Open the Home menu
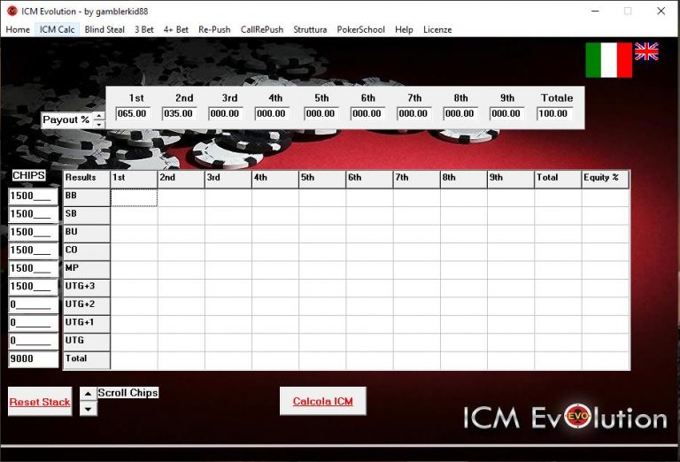The height and width of the screenshot is (462, 680). [x=18, y=29]
